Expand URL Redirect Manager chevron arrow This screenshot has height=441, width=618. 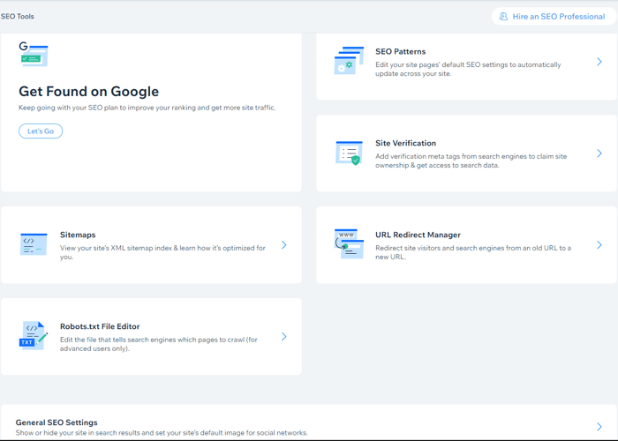click(599, 245)
